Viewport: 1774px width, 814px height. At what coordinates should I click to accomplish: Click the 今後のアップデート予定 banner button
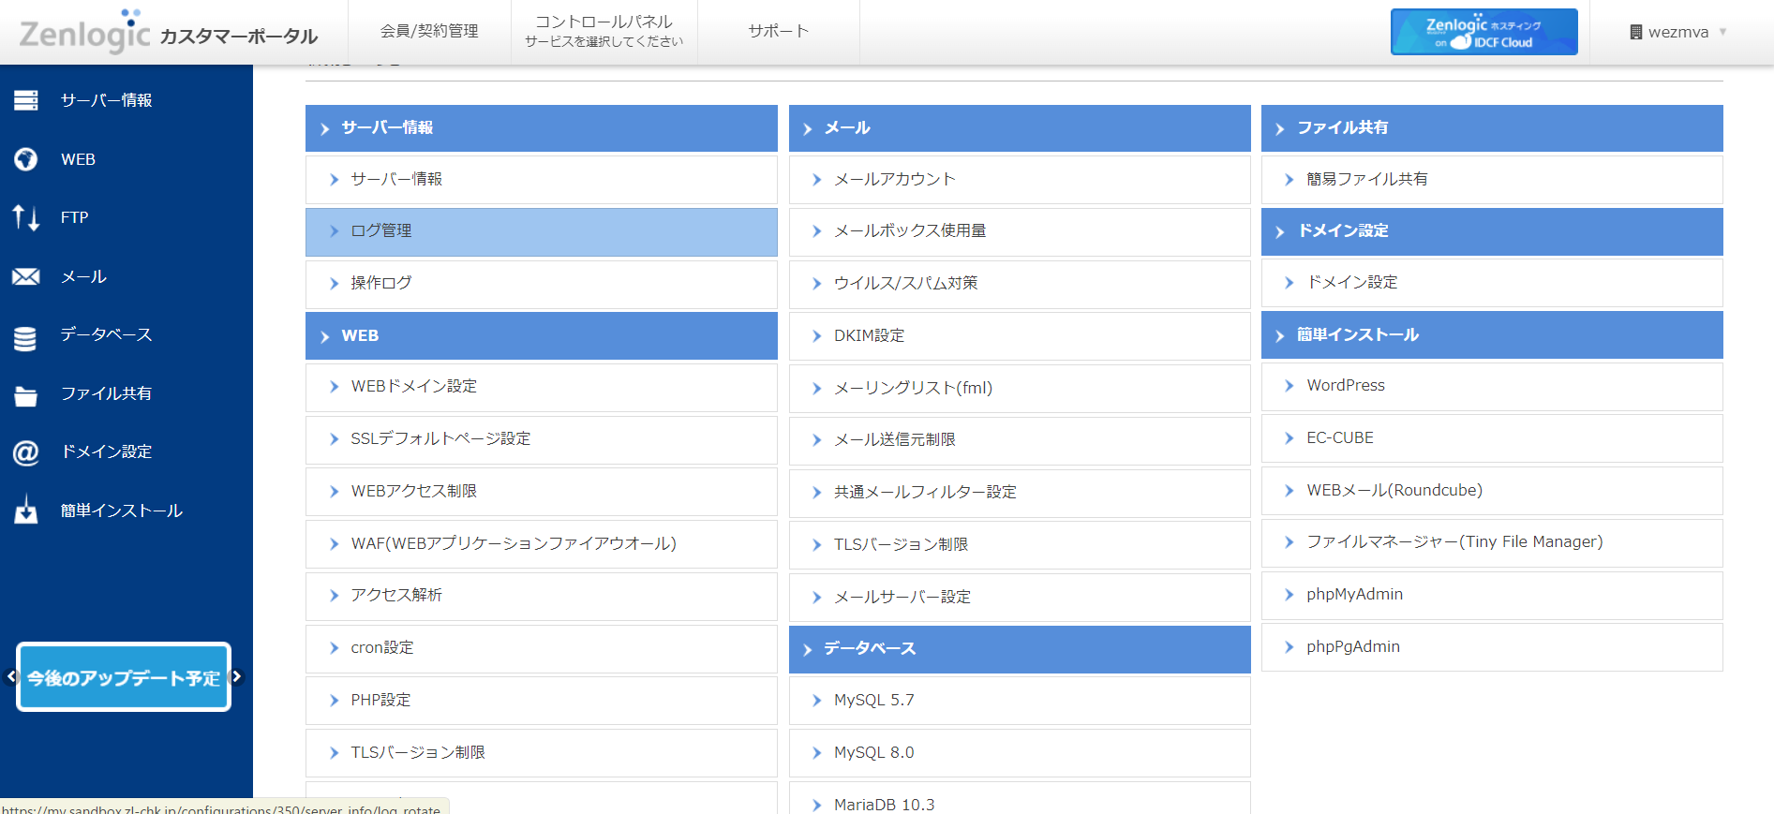pyautogui.click(x=124, y=677)
